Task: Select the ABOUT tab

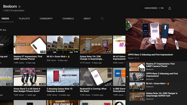Action: click(x=87, y=19)
